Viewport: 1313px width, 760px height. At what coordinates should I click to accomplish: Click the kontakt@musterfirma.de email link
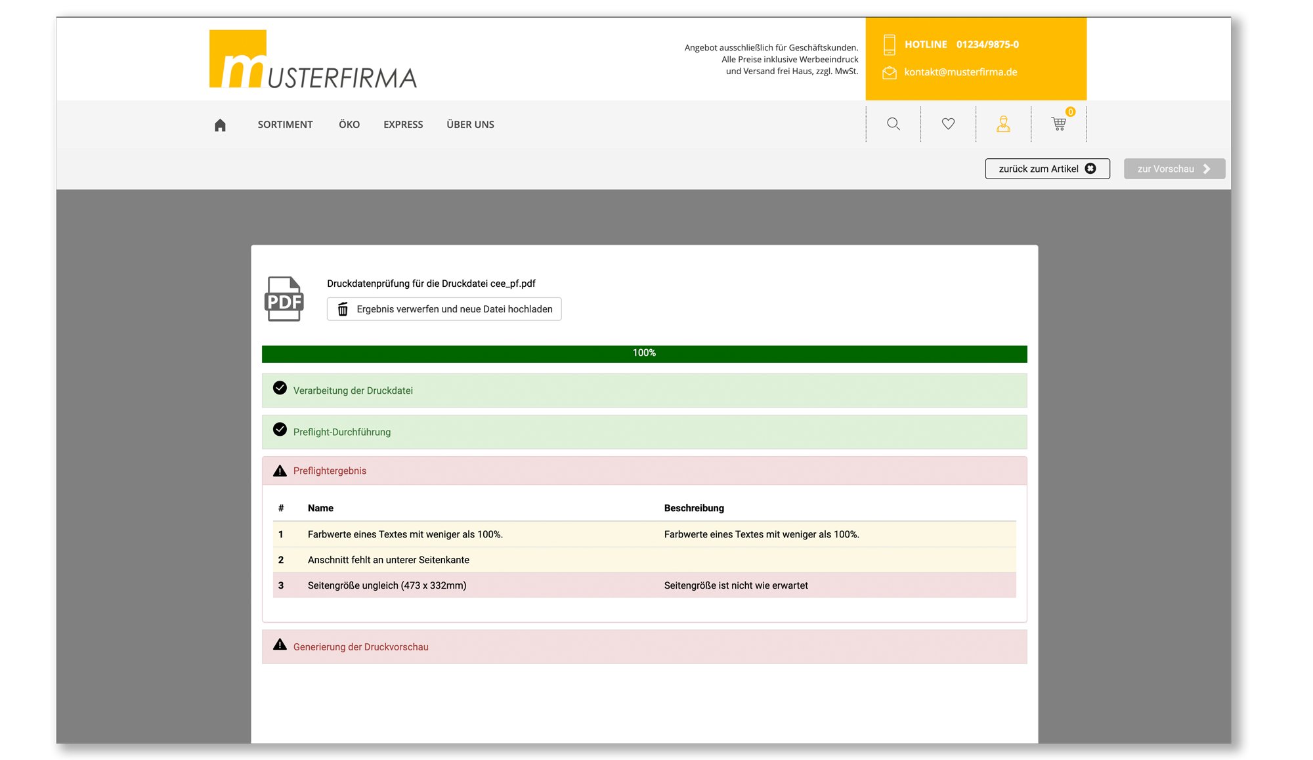pos(960,72)
